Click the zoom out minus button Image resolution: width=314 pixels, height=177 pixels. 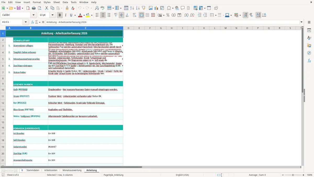tap(283, 175)
